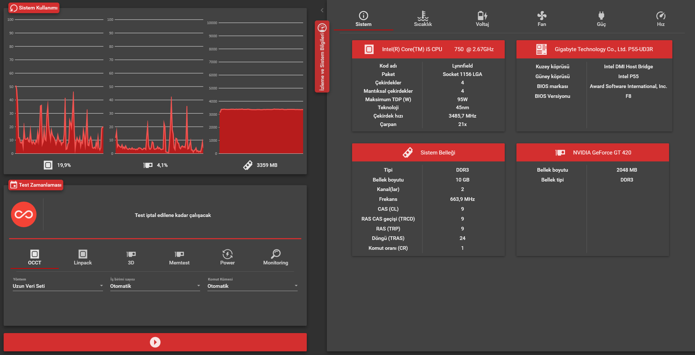695x355 pixels.
Task: Select the Memtest tab
Action: click(x=179, y=257)
